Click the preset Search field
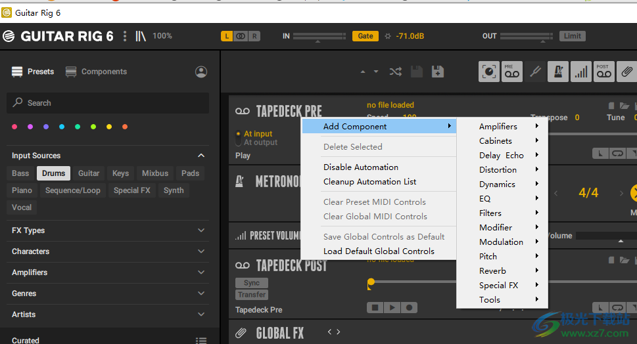637x344 pixels. click(x=108, y=103)
